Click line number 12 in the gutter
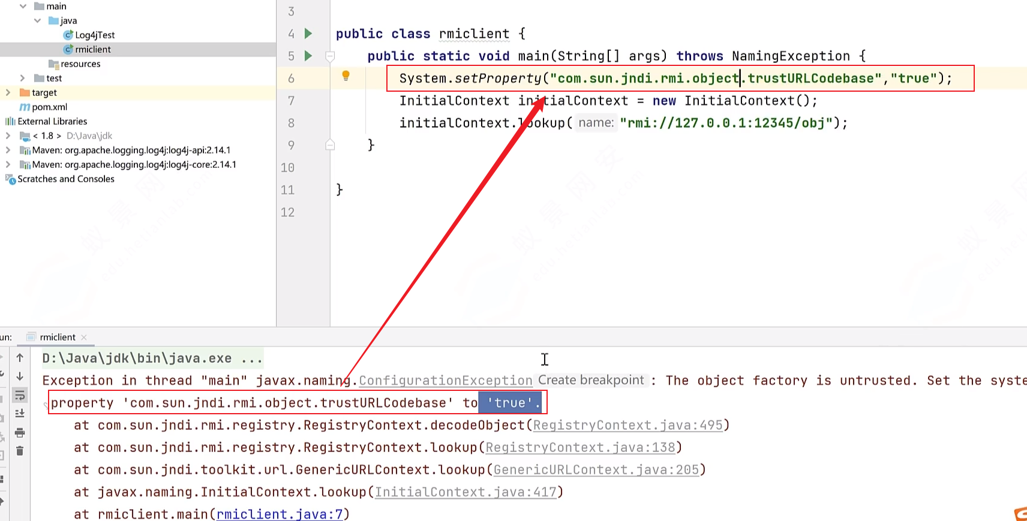This screenshot has height=521, width=1027. pos(288,212)
